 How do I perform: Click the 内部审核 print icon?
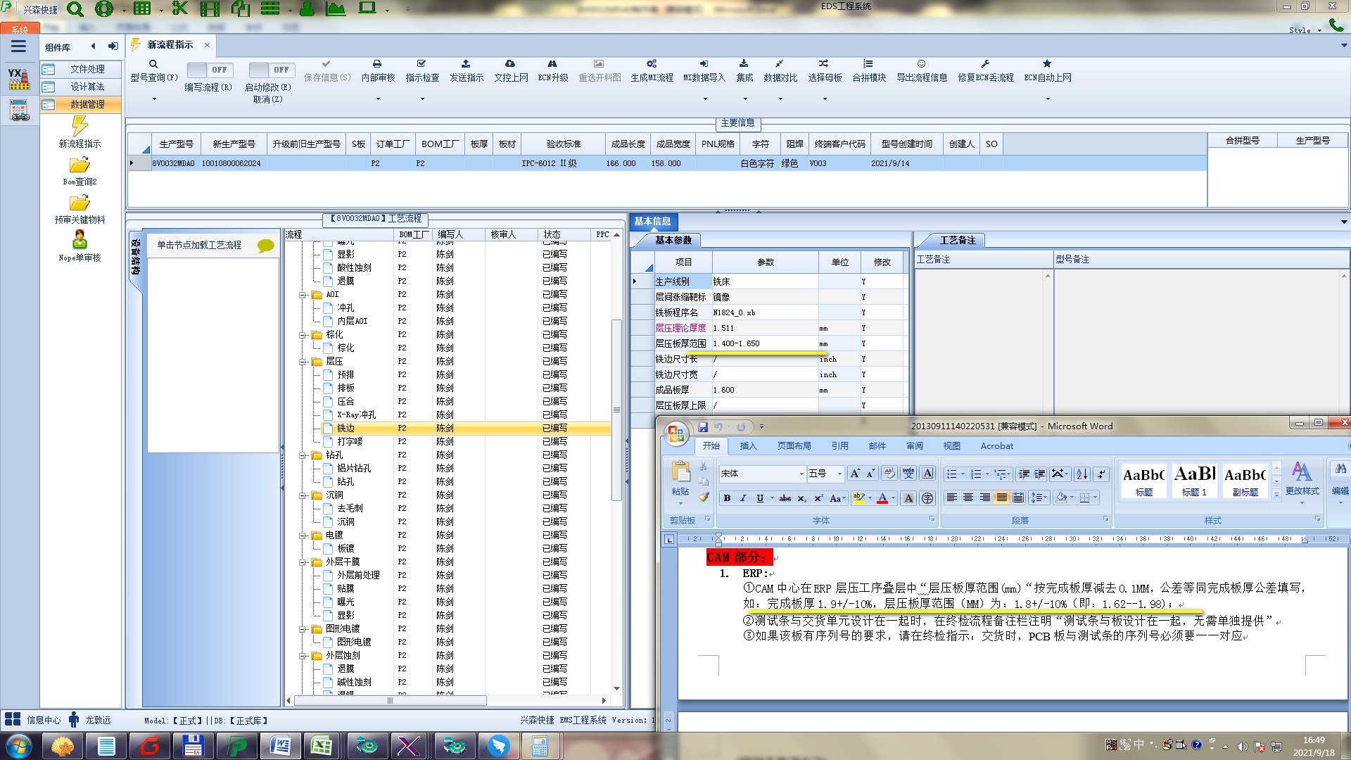[x=377, y=64]
